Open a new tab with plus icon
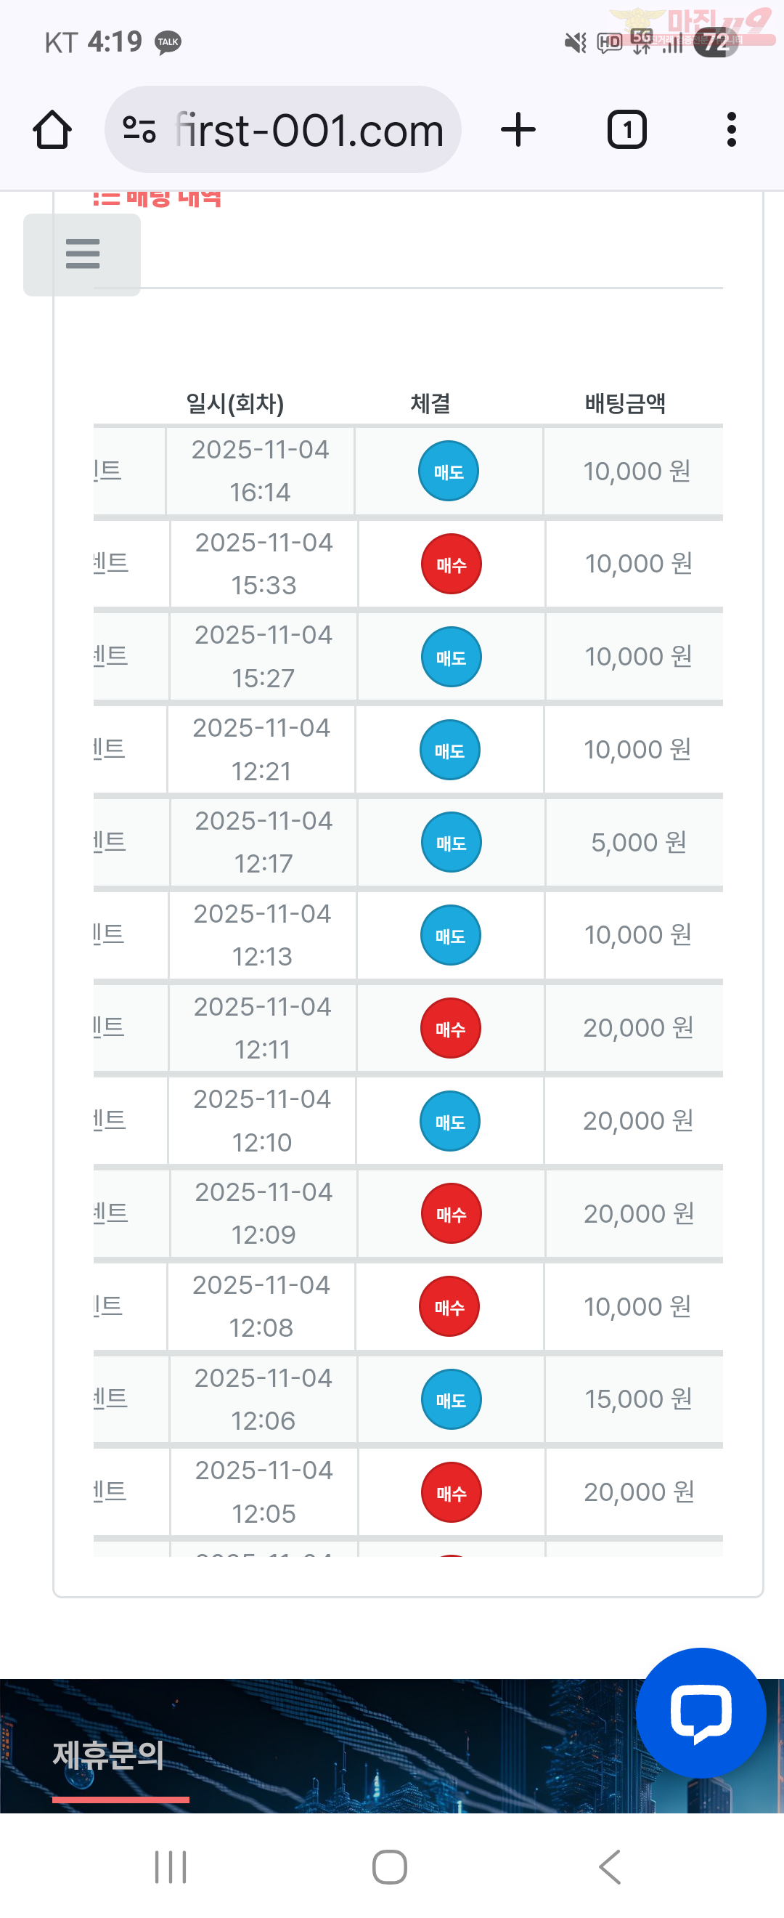 (518, 130)
